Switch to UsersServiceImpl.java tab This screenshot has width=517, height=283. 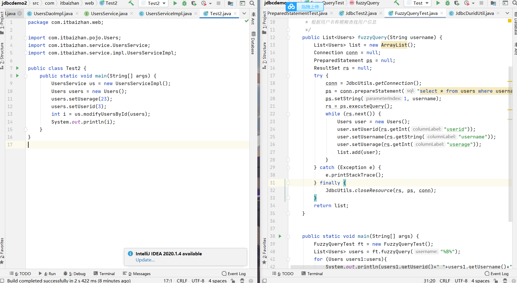[x=168, y=13]
